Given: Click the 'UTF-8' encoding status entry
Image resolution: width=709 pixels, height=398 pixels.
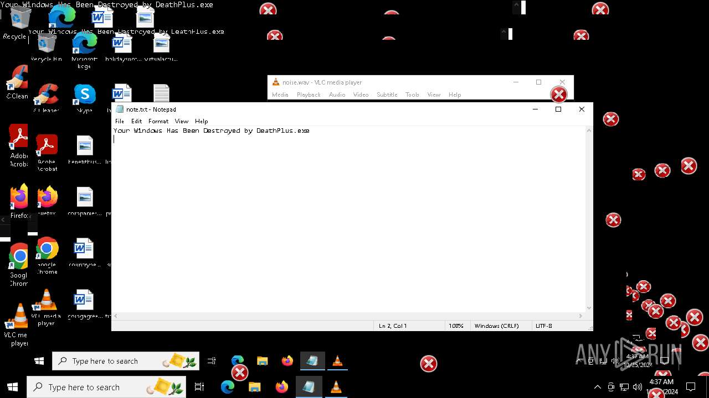Looking at the screenshot, I should tap(543, 326).
